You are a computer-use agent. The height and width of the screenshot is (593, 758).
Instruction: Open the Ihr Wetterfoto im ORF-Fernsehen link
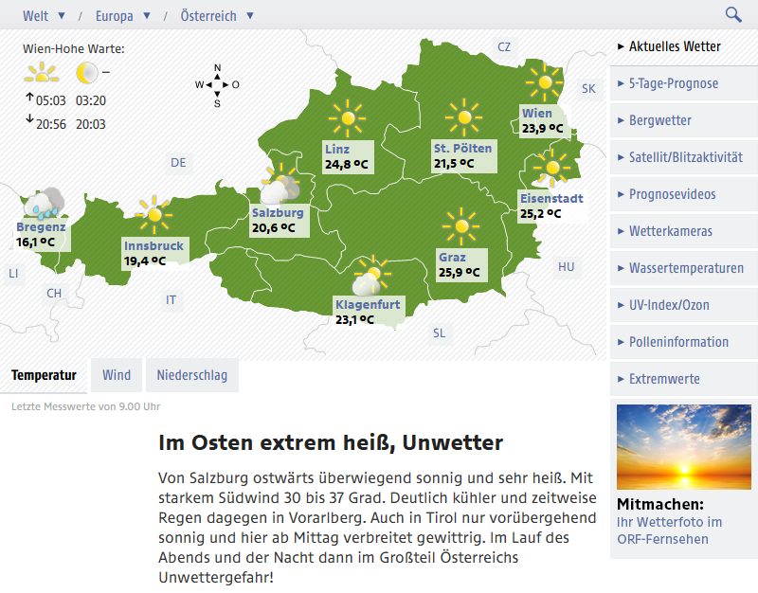(x=669, y=530)
